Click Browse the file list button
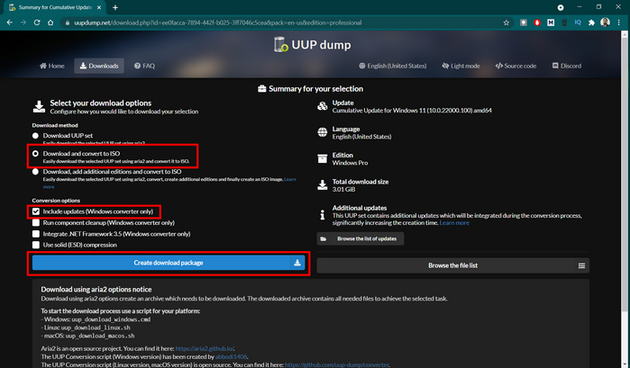The image size is (630, 368). pos(452,265)
